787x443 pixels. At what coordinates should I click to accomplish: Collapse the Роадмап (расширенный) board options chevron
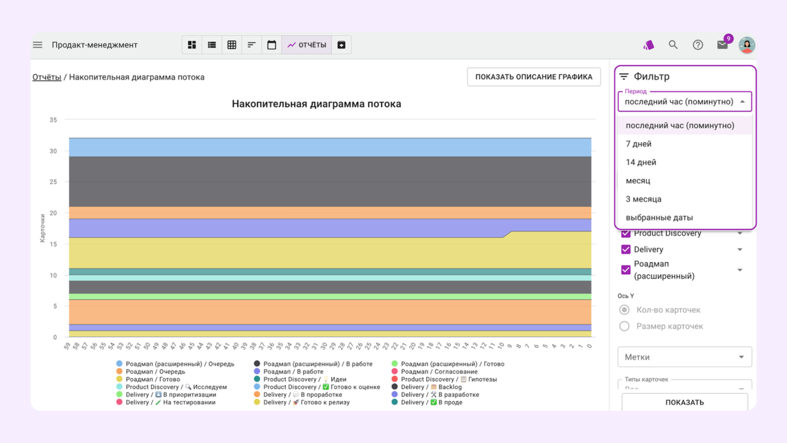coord(740,270)
